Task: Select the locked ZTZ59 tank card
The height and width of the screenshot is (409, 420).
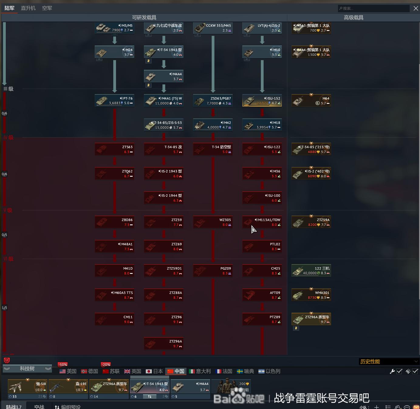Action: click(x=164, y=222)
